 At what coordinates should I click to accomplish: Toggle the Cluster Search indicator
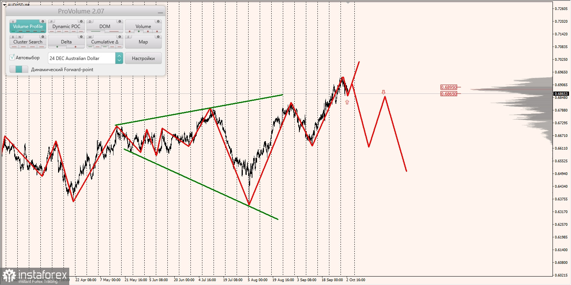(x=28, y=42)
